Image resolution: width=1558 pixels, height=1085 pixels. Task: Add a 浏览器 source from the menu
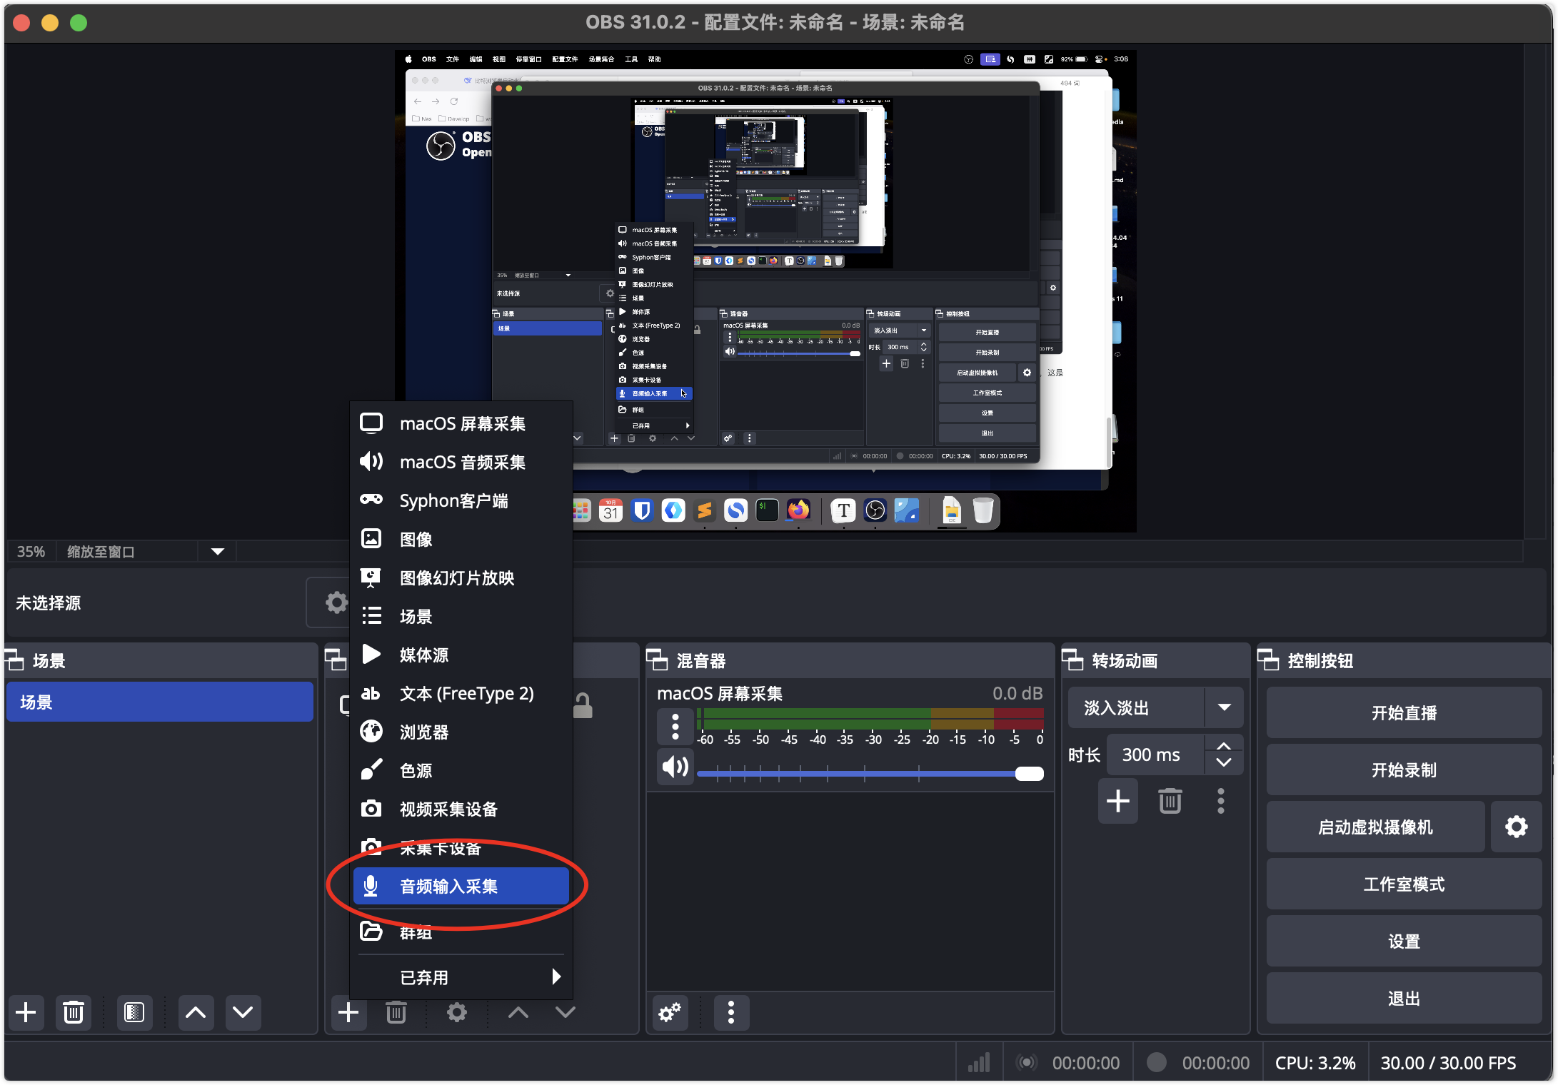tap(461, 732)
